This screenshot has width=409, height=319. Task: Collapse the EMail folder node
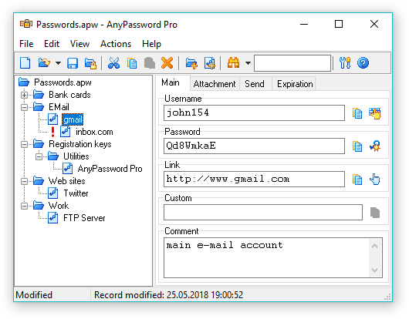[24, 107]
